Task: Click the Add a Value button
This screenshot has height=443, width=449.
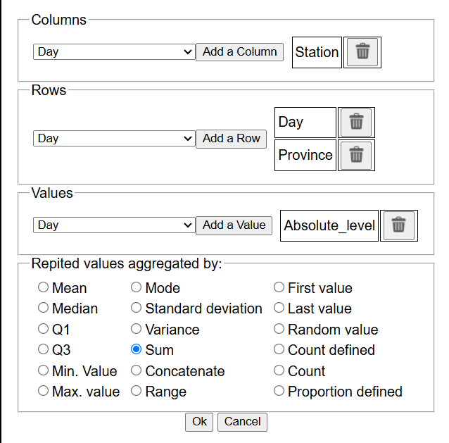Action: [x=234, y=225]
